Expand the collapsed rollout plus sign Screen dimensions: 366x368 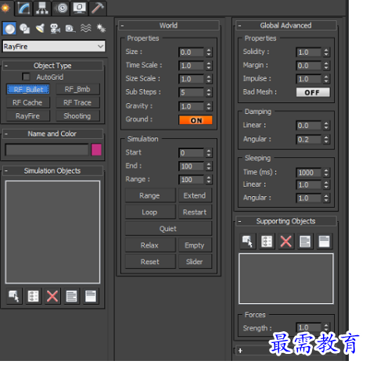(240, 351)
